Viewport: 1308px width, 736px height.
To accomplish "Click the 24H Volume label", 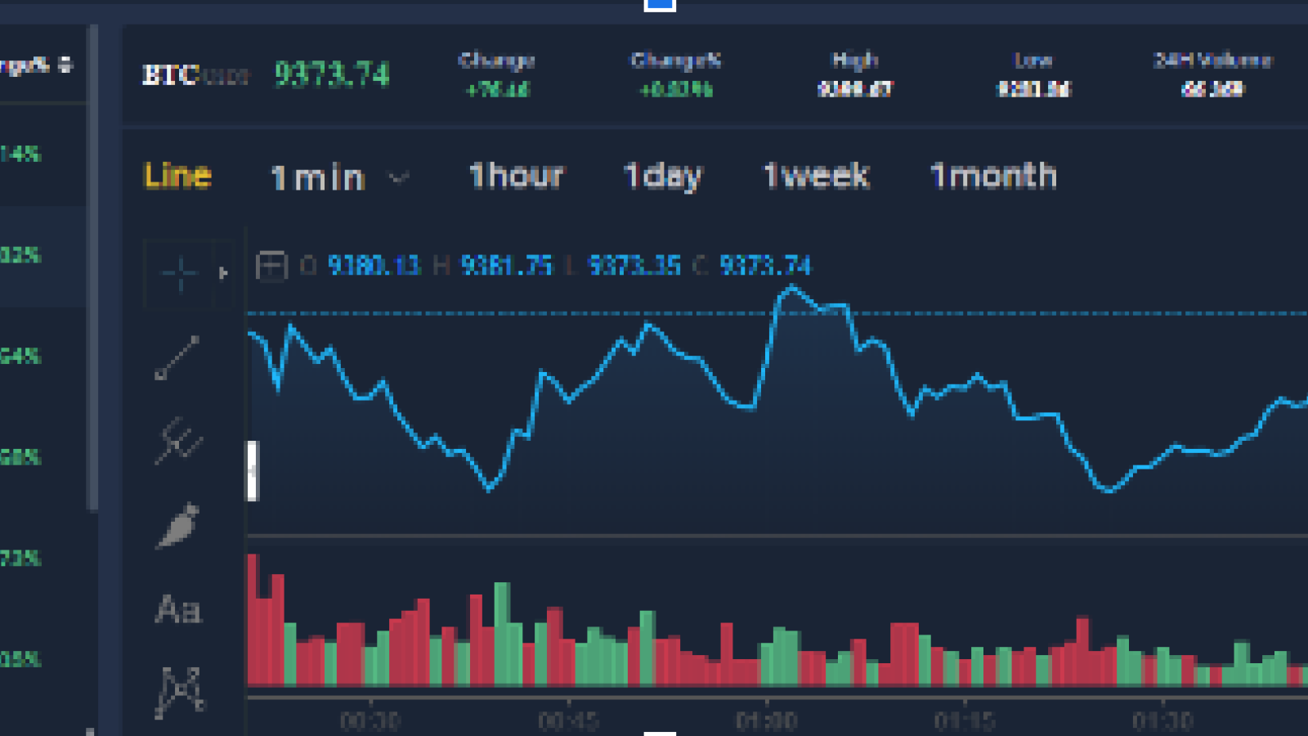I will point(1213,60).
